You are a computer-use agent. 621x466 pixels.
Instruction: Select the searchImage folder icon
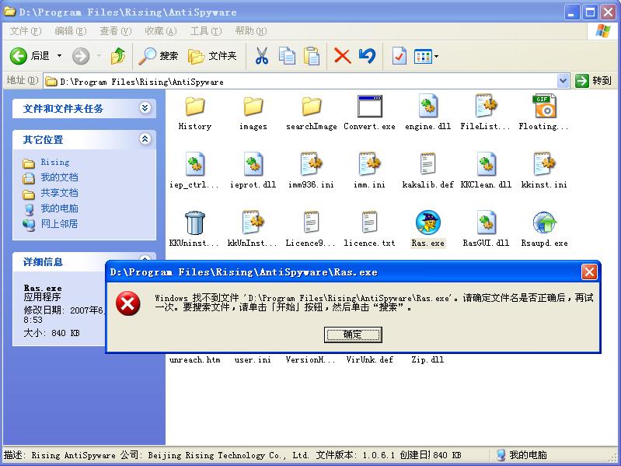tap(312, 107)
